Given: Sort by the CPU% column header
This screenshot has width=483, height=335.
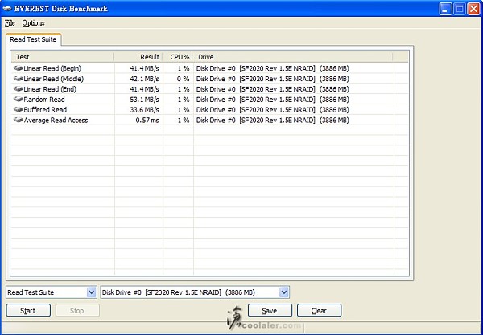Looking at the screenshot, I should pos(178,57).
